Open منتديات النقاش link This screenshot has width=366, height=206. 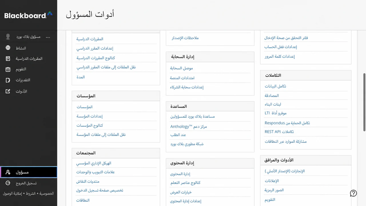[x=88, y=181]
